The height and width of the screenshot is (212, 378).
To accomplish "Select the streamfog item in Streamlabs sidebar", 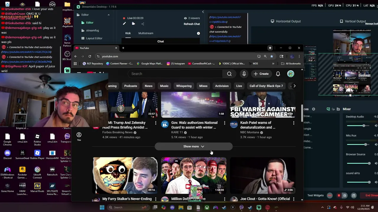I will [x=92, y=30].
